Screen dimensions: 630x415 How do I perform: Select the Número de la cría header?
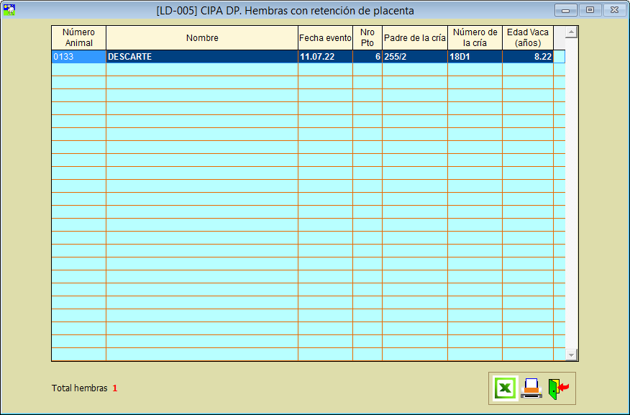pos(475,37)
